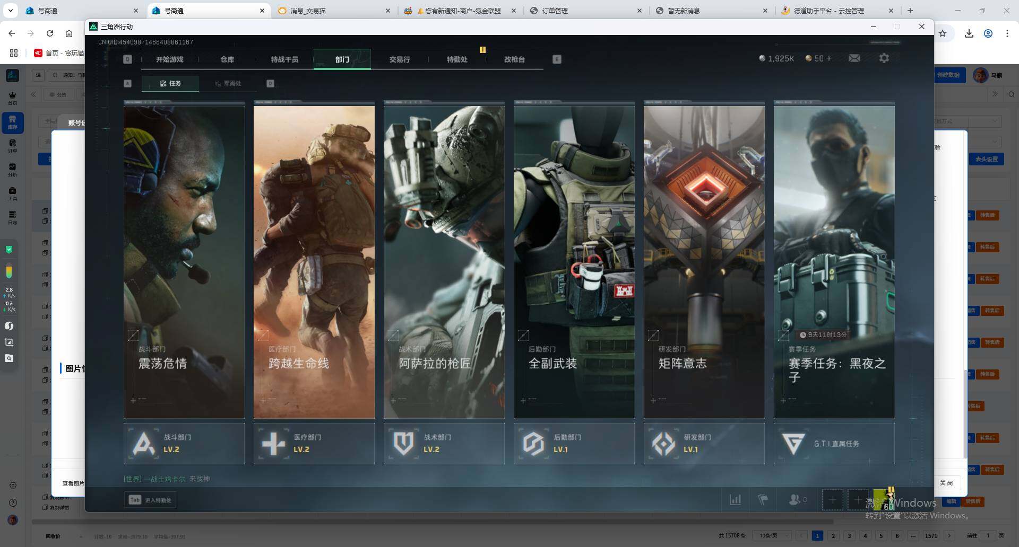Image resolution: width=1019 pixels, height=547 pixels.
Task: Click the Tab 进入特勤处 button
Action: [150, 500]
